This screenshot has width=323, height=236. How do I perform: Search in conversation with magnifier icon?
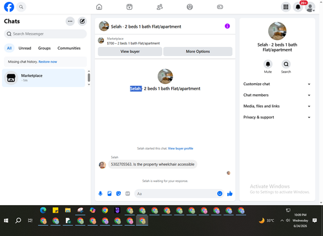(x=286, y=64)
